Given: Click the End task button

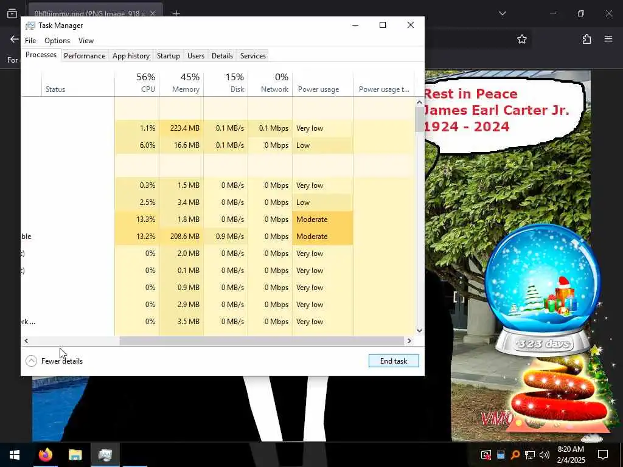Looking at the screenshot, I should point(394,361).
